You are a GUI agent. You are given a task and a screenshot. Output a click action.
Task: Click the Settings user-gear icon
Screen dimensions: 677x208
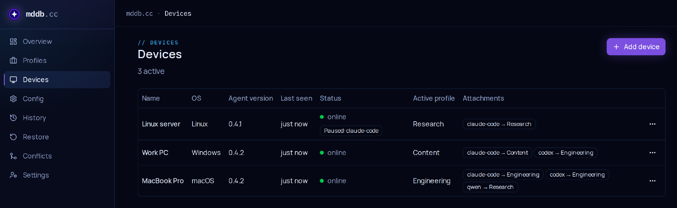click(13, 175)
